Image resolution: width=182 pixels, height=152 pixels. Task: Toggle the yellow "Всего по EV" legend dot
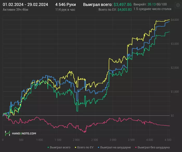(x=75, y=148)
